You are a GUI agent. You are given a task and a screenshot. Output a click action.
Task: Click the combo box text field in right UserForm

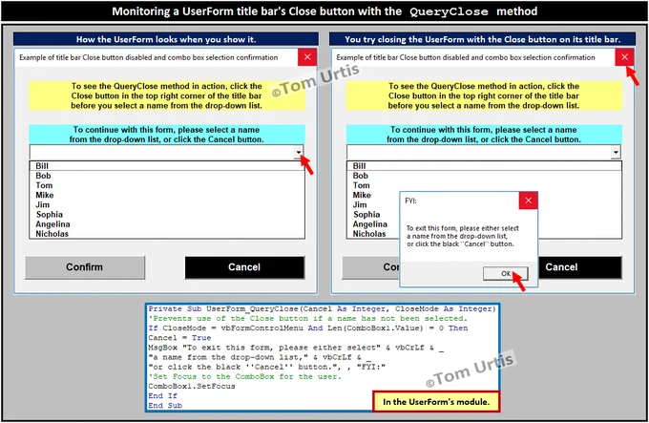[x=479, y=153]
